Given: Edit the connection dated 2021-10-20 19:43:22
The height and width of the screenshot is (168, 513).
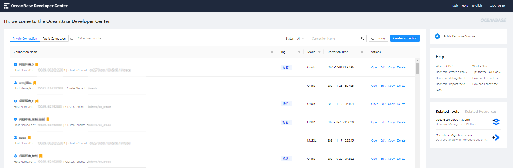Looking at the screenshot, I should (x=383, y=159).
